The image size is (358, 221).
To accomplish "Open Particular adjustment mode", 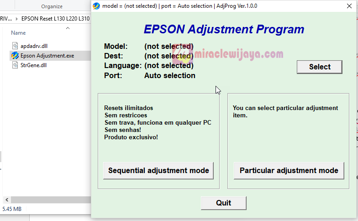I will [x=289, y=171].
